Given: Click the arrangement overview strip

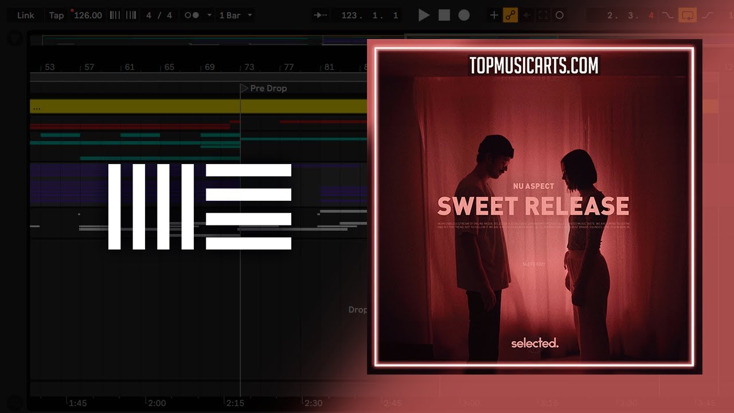Looking at the screenshot, I should pyautogui.click(x=198, y=41).
